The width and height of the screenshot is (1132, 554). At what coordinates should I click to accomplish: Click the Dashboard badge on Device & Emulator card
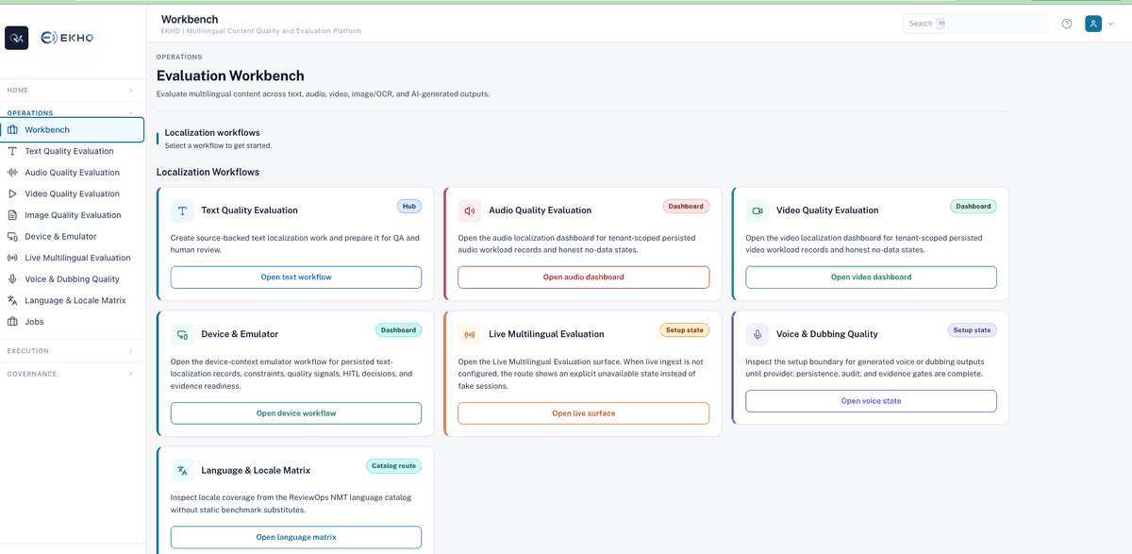(398, 330)
